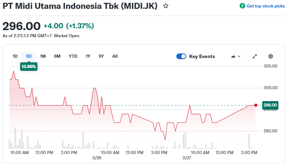Open the chart type mountain icon
288x164 pixels.
(233, 56)
